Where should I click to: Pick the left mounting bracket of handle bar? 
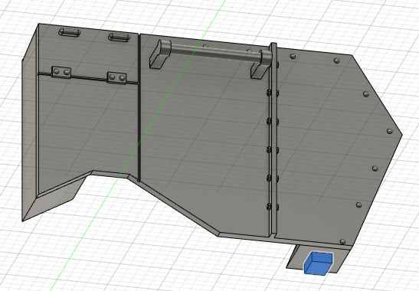160,54
